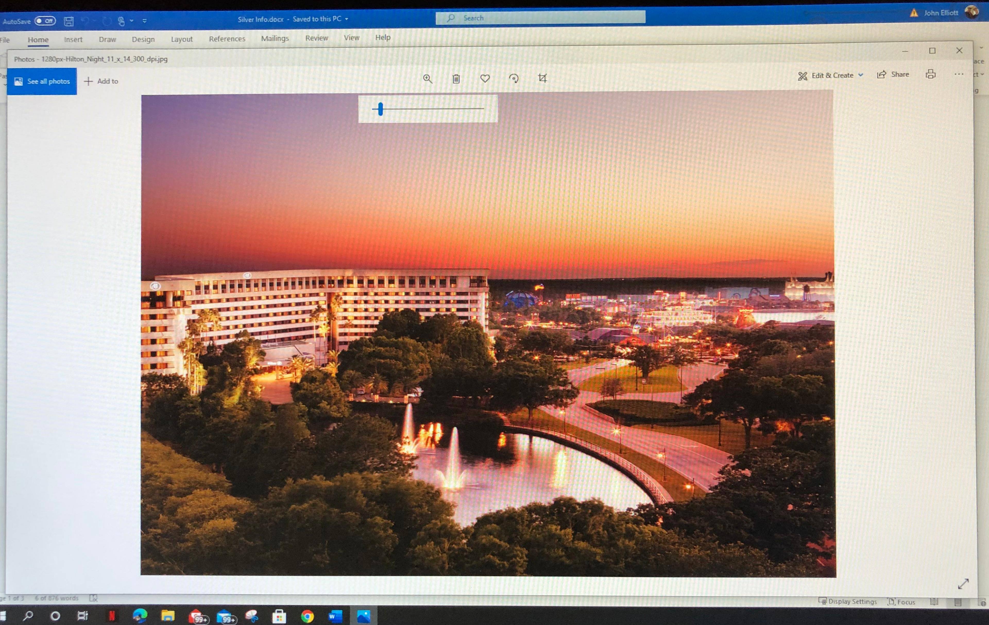Click the fullscreen diagonal arrows icon
Image resolution: width=989 pixels, height=625 pixels.
tap(963, 584)
